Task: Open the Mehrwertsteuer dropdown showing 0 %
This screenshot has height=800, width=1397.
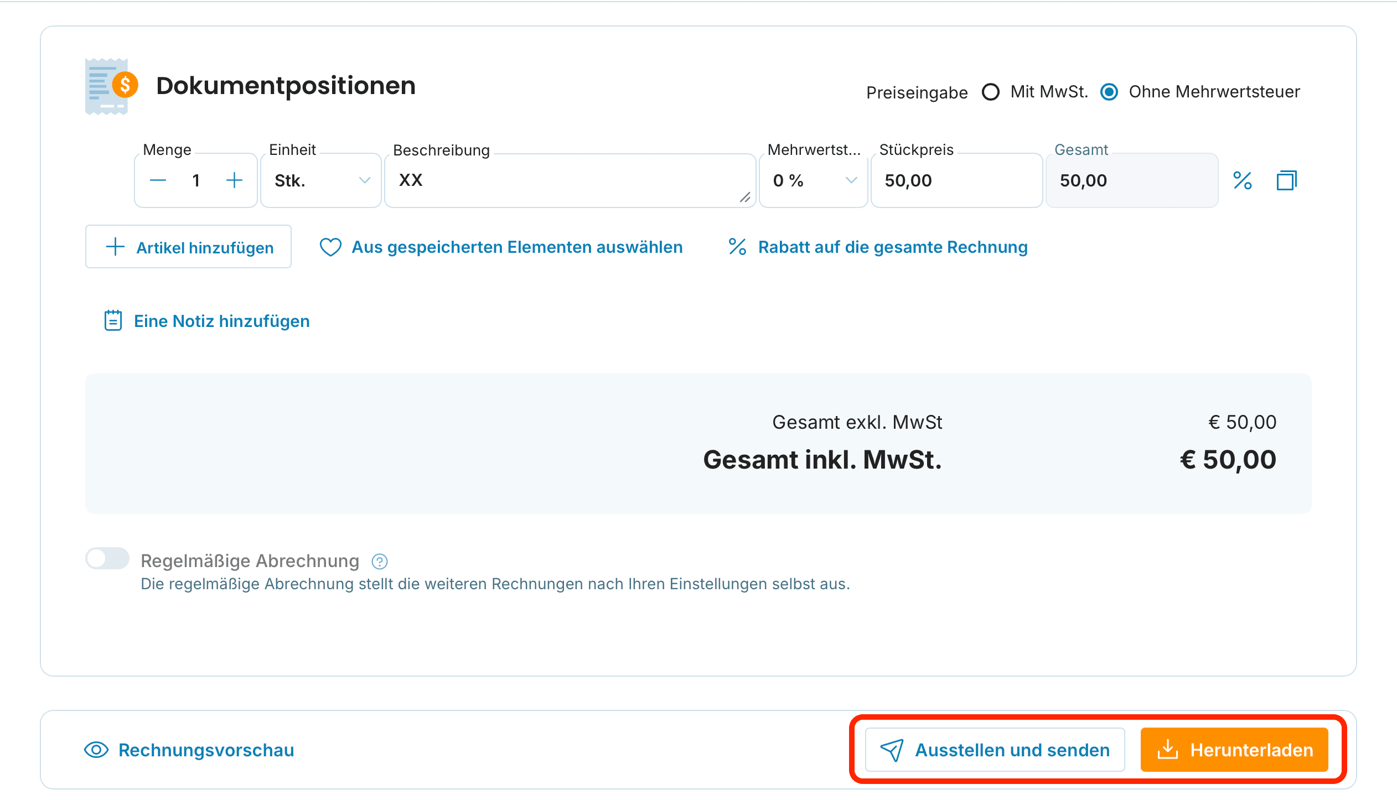Action: pyautogui.click(x=813, y=180)
